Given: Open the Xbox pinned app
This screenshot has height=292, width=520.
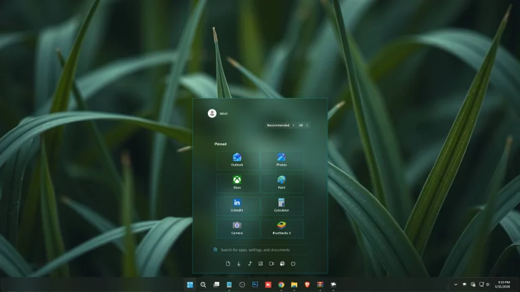Looking at the screenshot, I should (238, 183).
